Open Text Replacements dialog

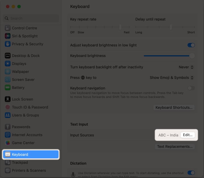pyautogui.click(x=175, y=147)
